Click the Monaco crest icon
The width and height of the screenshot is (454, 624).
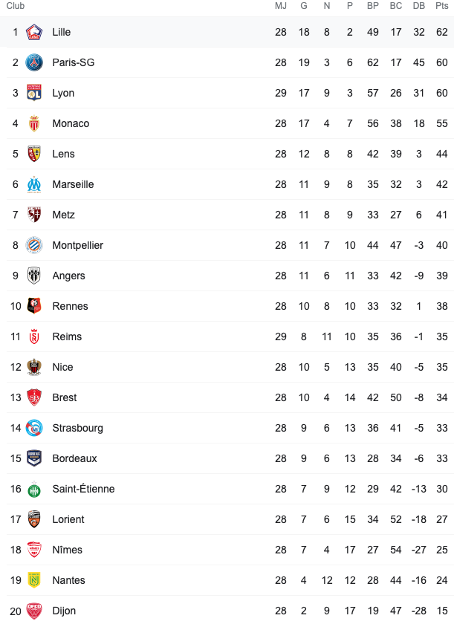tap(34, 123)
